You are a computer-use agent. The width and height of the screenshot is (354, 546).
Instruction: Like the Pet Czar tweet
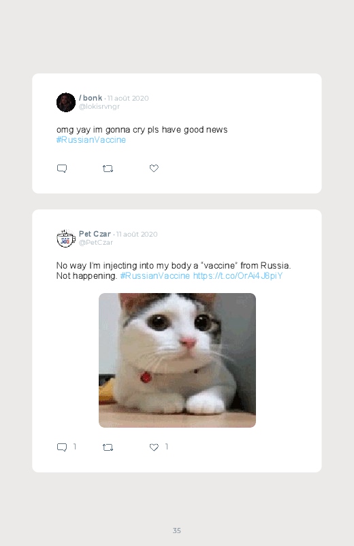click(154, 447)
